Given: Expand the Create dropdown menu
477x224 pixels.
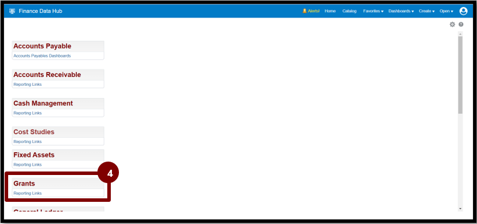Looking at the screenshot, I should (x=426, y=11).
